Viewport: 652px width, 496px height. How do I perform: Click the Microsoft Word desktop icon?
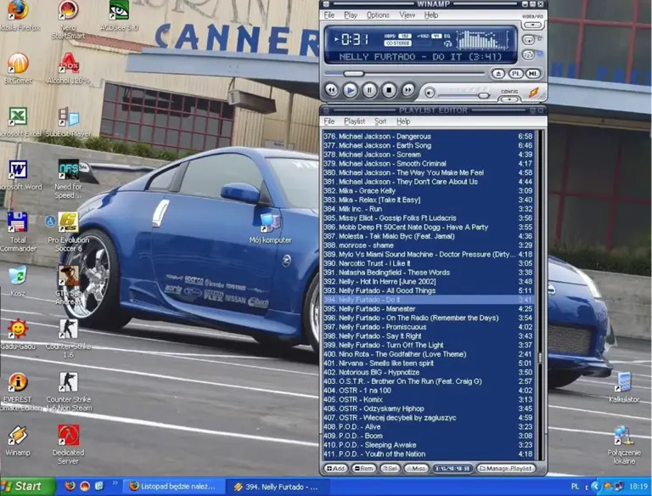[20, 175]
